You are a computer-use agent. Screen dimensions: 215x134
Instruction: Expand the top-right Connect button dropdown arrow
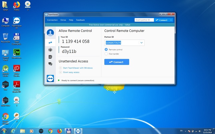click(171, 20)
